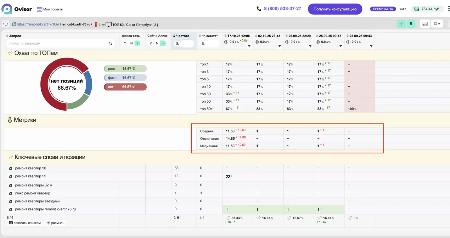Open the table view dropdown button

437,24
